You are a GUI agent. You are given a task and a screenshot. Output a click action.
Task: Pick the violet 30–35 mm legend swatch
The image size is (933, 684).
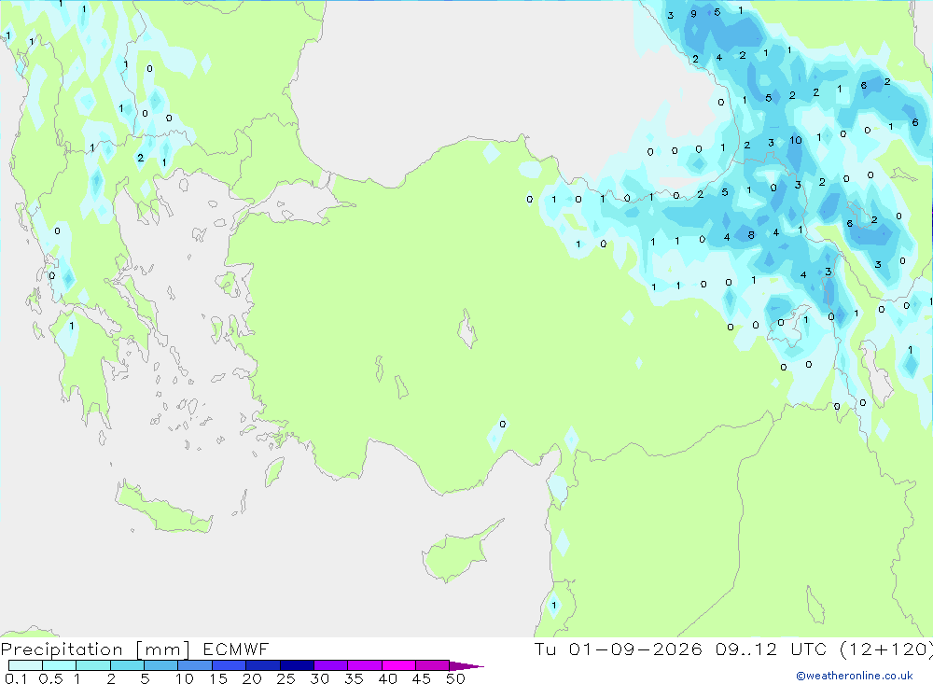coord(330,665)
